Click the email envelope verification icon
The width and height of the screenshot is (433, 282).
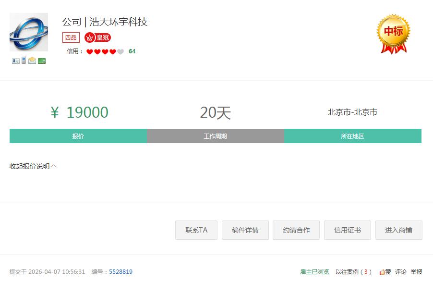[x=32, y=60]
